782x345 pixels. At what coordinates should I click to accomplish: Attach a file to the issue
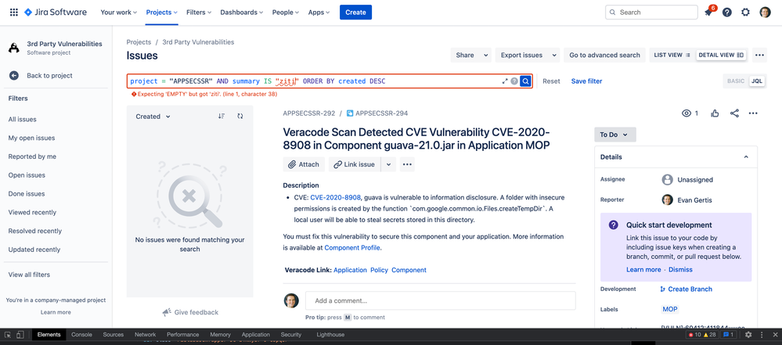[304, 164]
